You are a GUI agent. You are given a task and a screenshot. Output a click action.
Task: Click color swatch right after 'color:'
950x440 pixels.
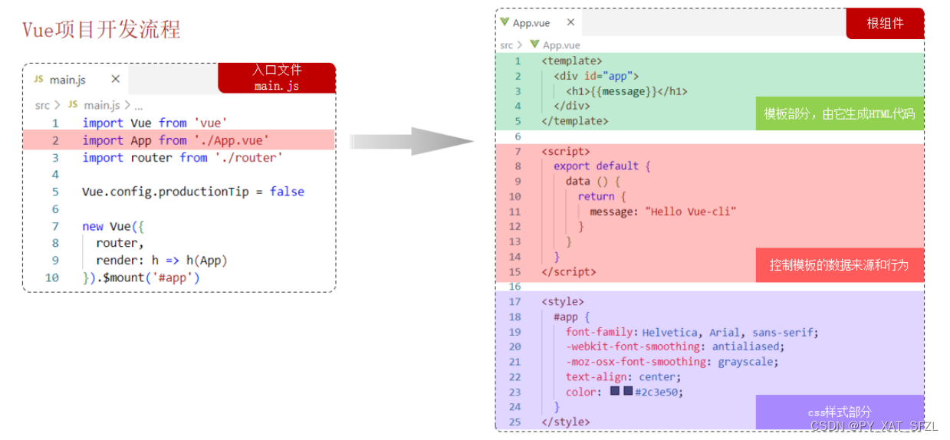[x=615, y=391]
